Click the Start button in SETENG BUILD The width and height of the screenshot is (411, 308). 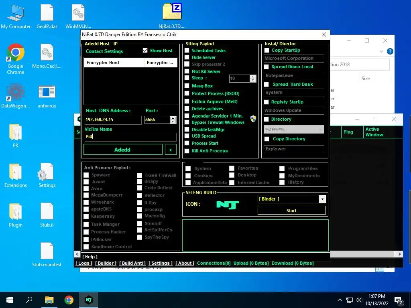pyautogui.click(x=291, y=210)
